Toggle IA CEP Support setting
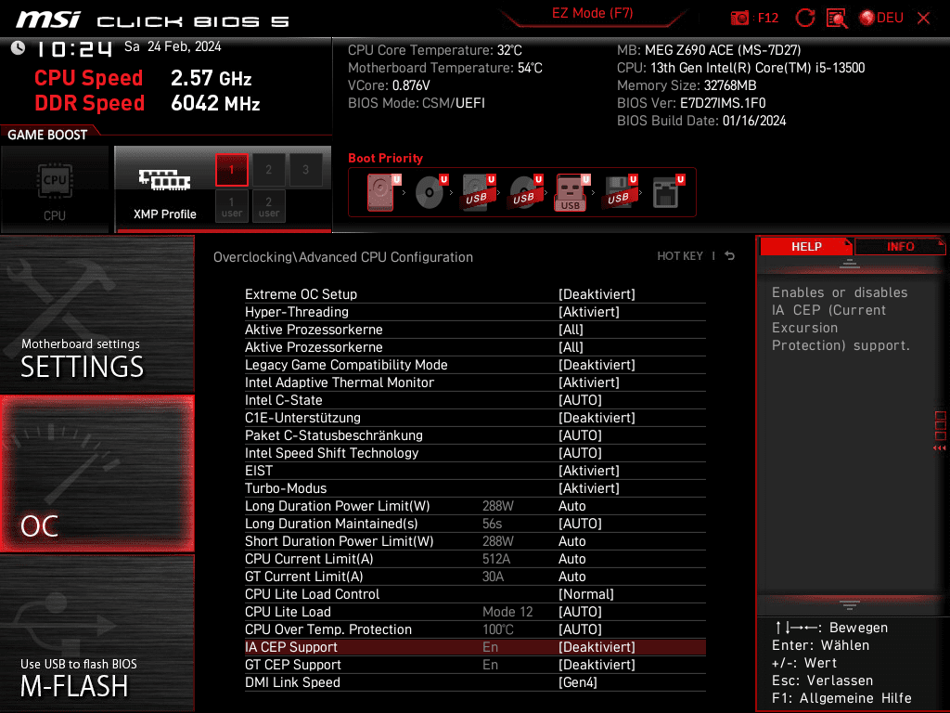 coord(597,647)
